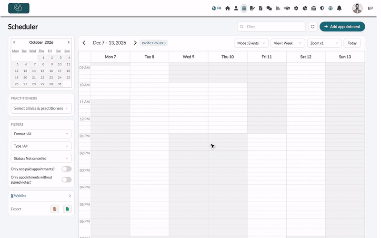381x238 pixels.
Task: Select October 12 in the mini calendar
Action: tap(17, 71)
